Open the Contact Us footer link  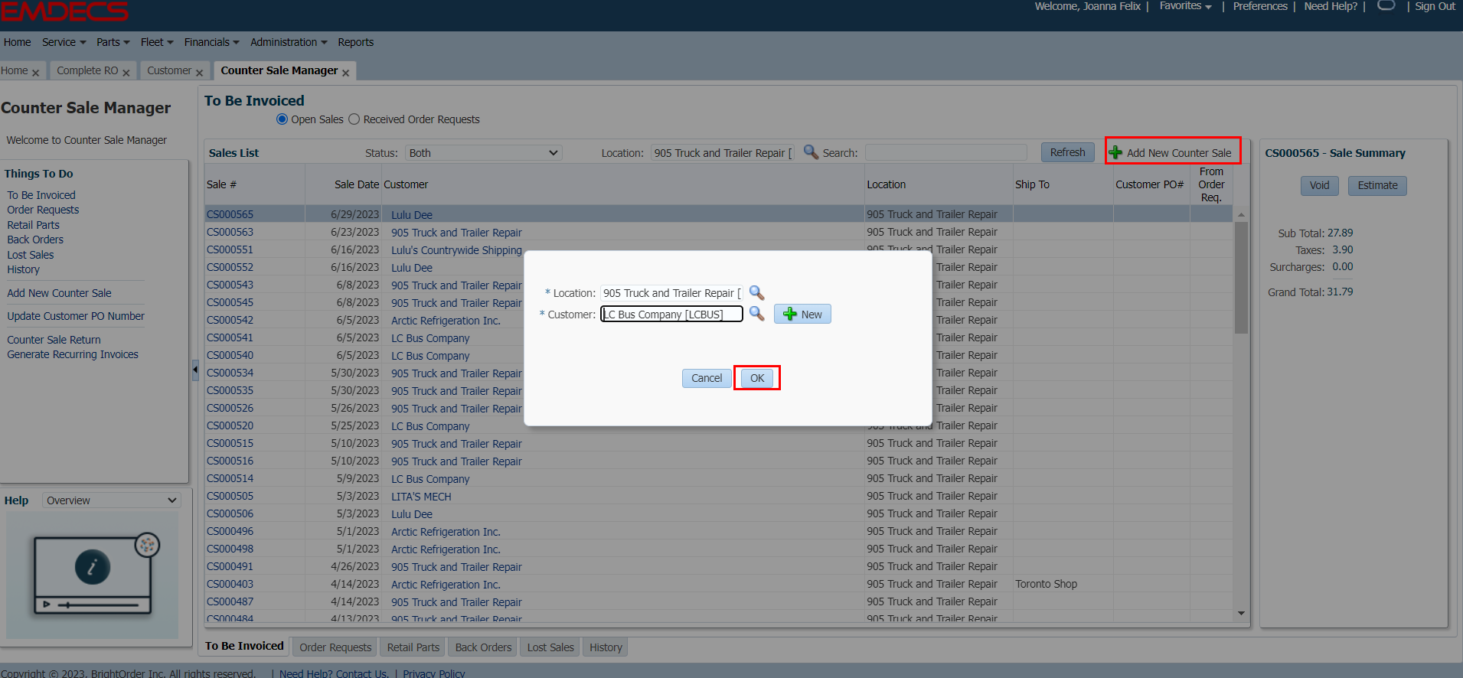pyautogui.click(x=362, y=673)
